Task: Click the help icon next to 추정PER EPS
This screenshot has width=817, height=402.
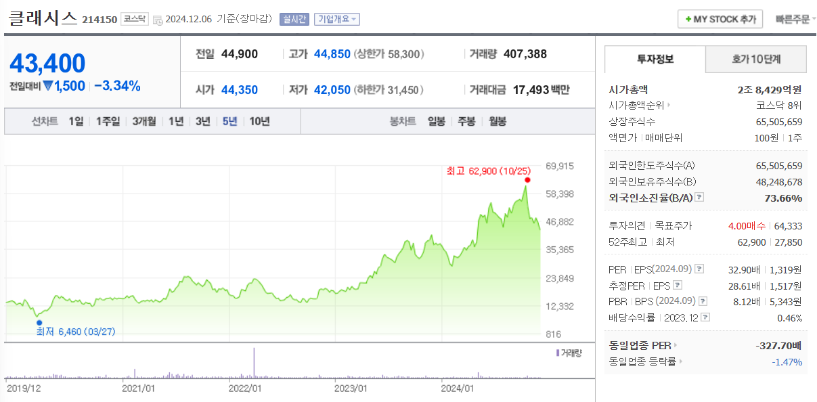Action: [x=678, y=285]
